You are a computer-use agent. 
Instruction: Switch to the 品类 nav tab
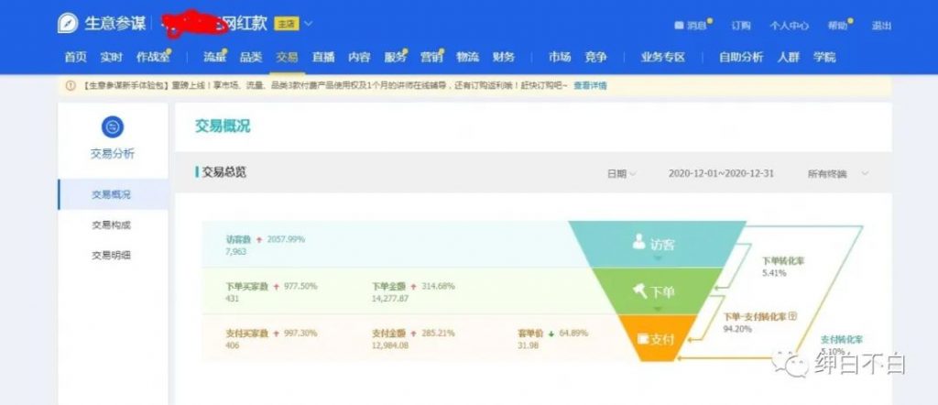click(x=251, y=58)
